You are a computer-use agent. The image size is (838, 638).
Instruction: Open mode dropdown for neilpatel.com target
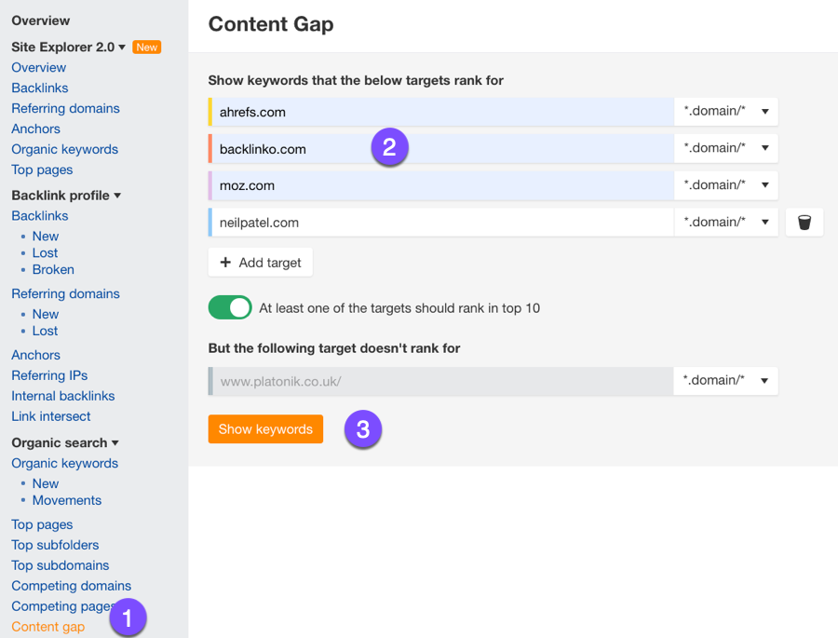726,223
